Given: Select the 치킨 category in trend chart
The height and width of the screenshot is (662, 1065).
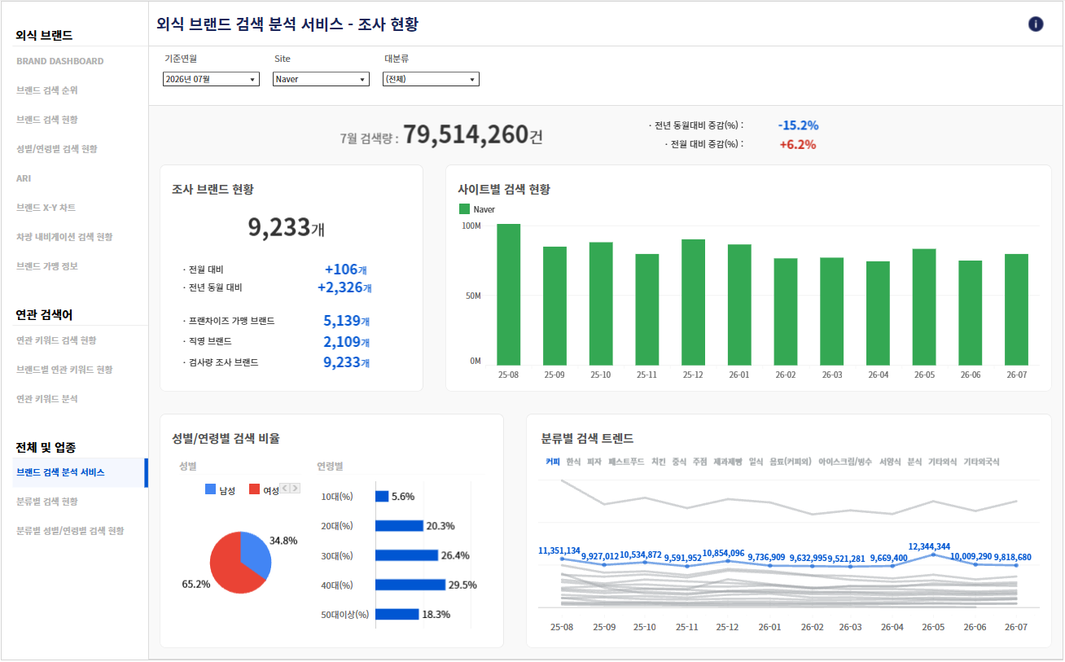Looking at the screenshot, I should 658,462.
